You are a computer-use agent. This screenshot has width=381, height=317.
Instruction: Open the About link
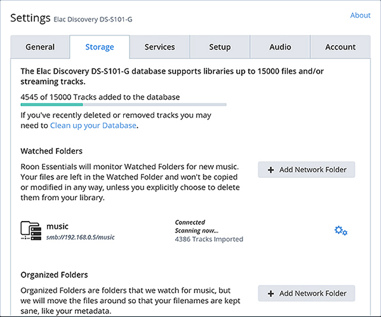tap(360, 15)
